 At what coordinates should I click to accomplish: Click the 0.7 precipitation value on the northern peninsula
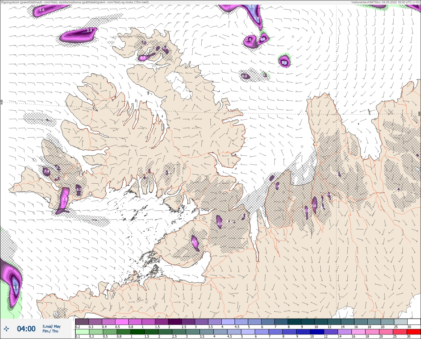[143, 58]
